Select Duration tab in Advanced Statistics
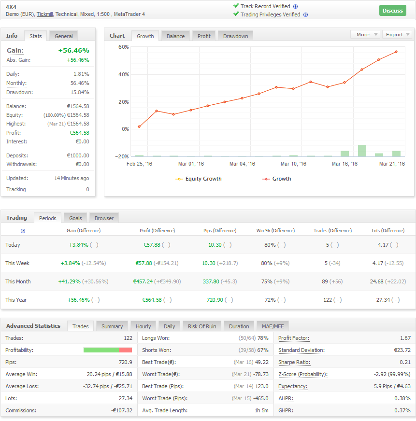416x421 pixels. click(x=239, y=326)
